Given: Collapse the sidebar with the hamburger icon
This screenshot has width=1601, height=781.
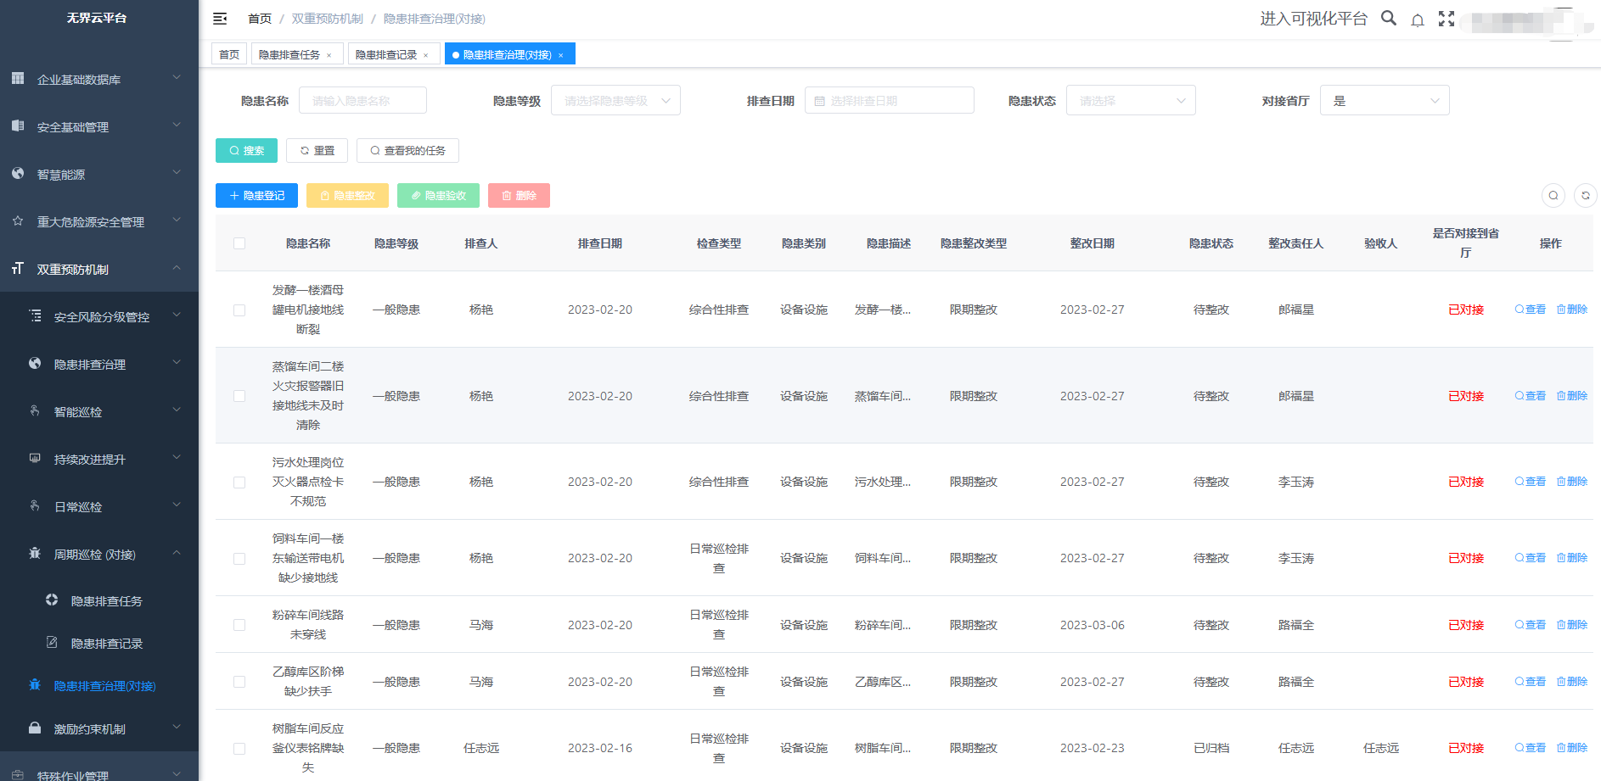Looking at the screenshot, I should coord(220,19).
